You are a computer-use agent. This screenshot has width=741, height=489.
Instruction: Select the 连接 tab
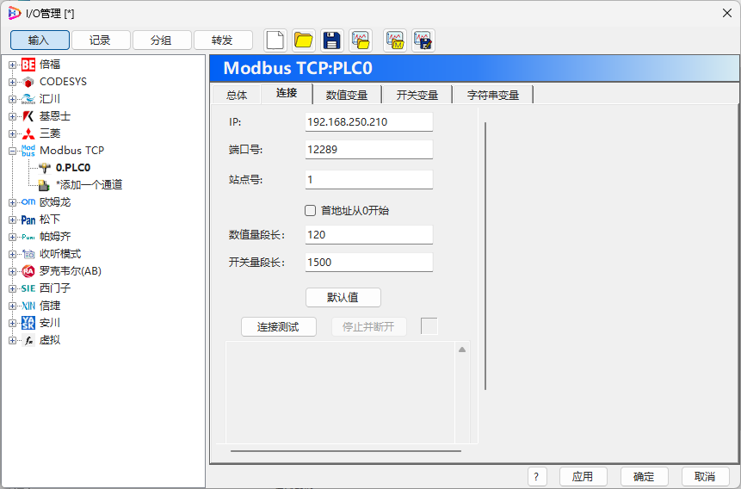tap(287, 93)
